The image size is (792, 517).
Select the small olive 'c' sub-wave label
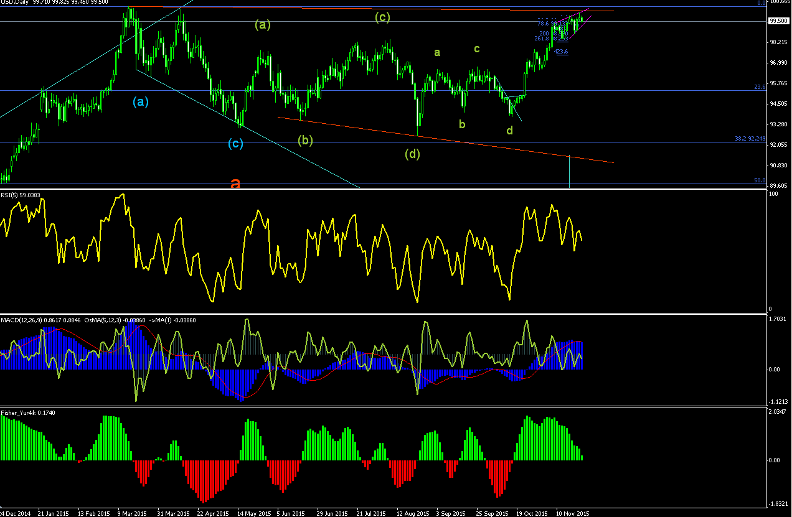tap(476, 49)
